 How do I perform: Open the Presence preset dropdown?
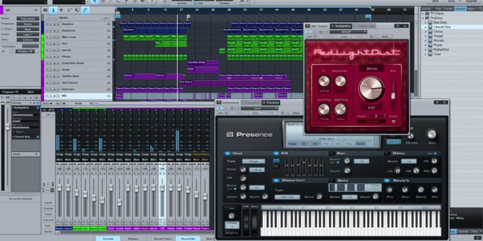[260, 108]
